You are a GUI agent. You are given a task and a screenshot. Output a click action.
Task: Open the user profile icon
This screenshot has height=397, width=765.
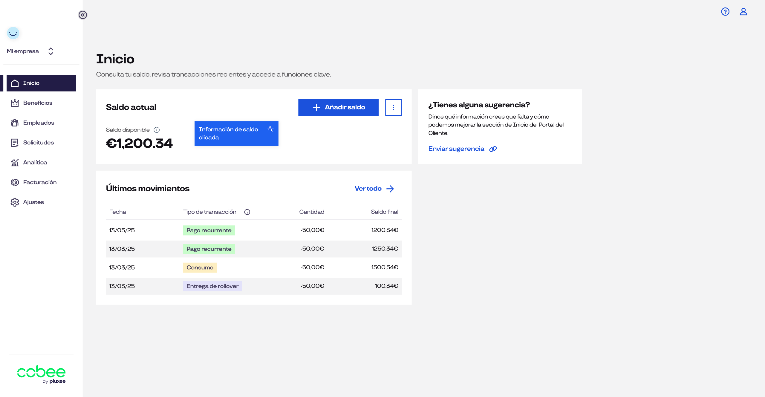pyautogui.click(x=743, y=12)
